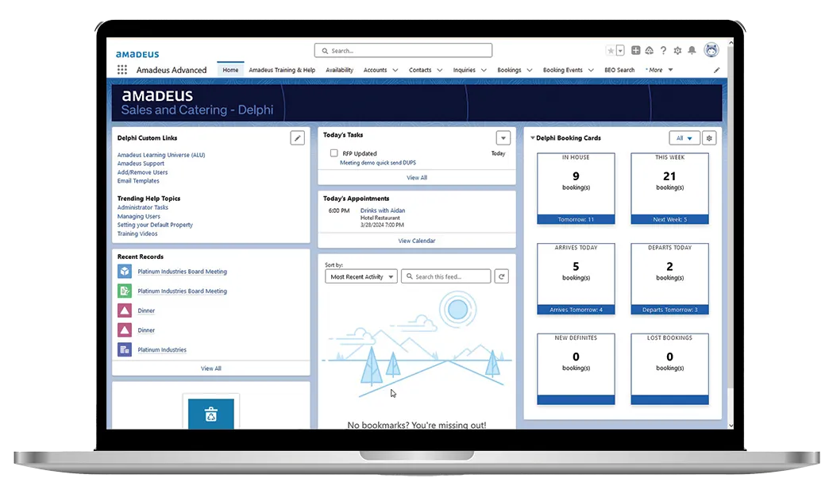829x486 pixels.
Task: Click the edit navigation pencil icon
Action: (x=716, y=70)
